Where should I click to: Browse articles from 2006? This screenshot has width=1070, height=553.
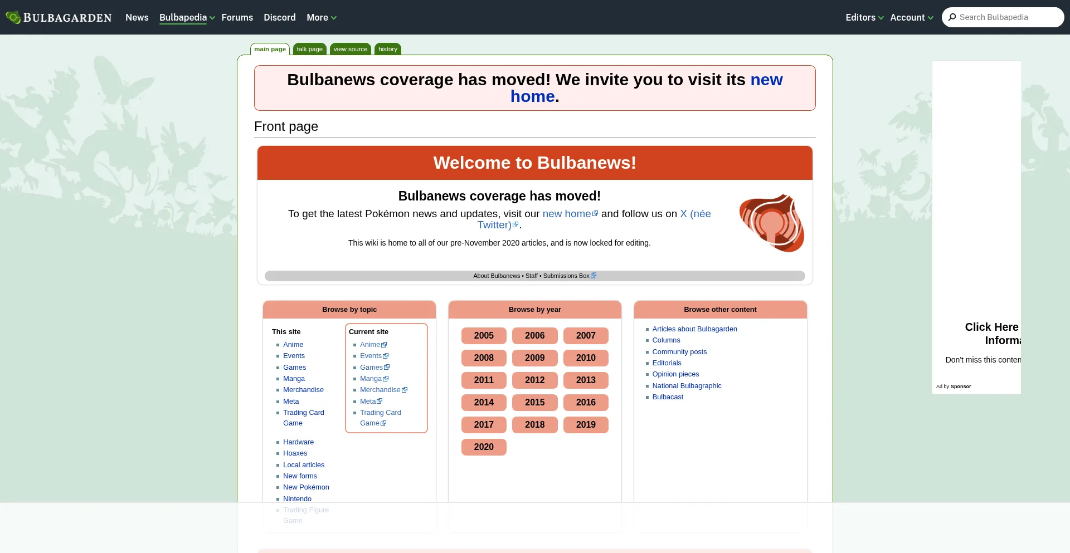point(535,336)
